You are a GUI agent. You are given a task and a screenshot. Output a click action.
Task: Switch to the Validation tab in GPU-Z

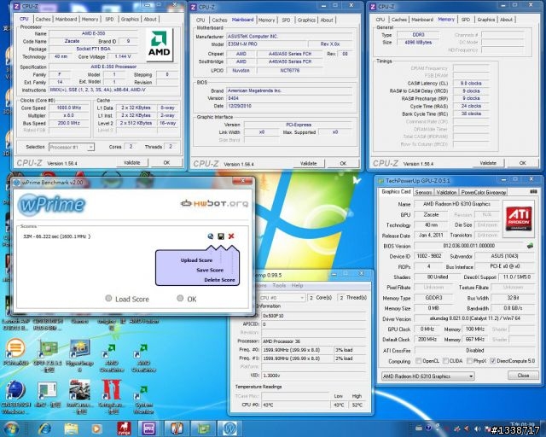(446, 192)
